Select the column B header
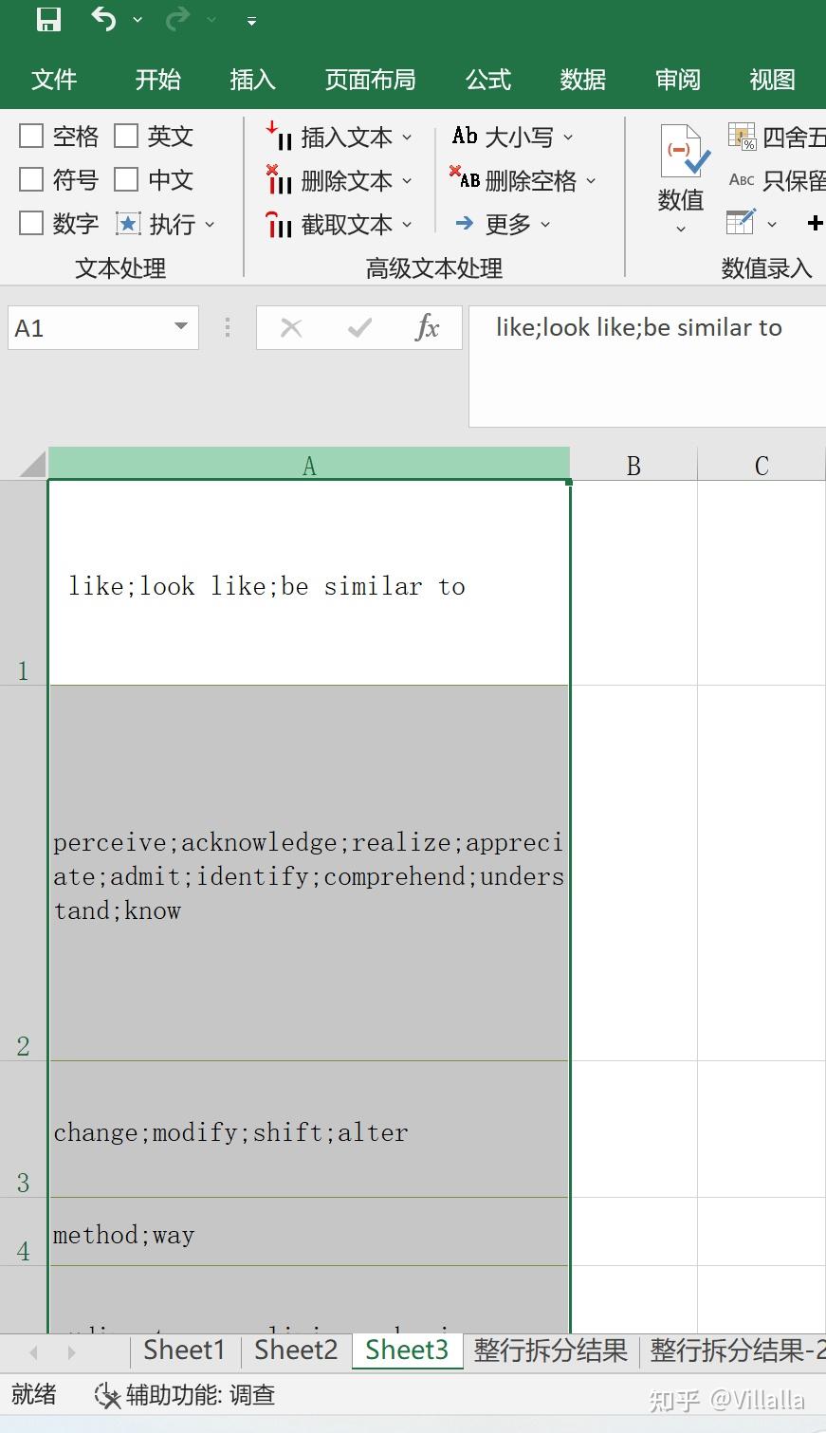The width and height of the screenshot is (826, 1433). pyautogui.click(x=633, y=465)
